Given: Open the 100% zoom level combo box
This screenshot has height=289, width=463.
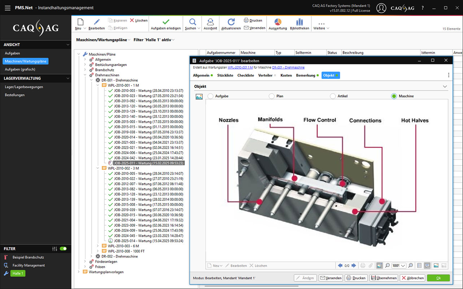Looking at the screenshot, I should [399, 265].
